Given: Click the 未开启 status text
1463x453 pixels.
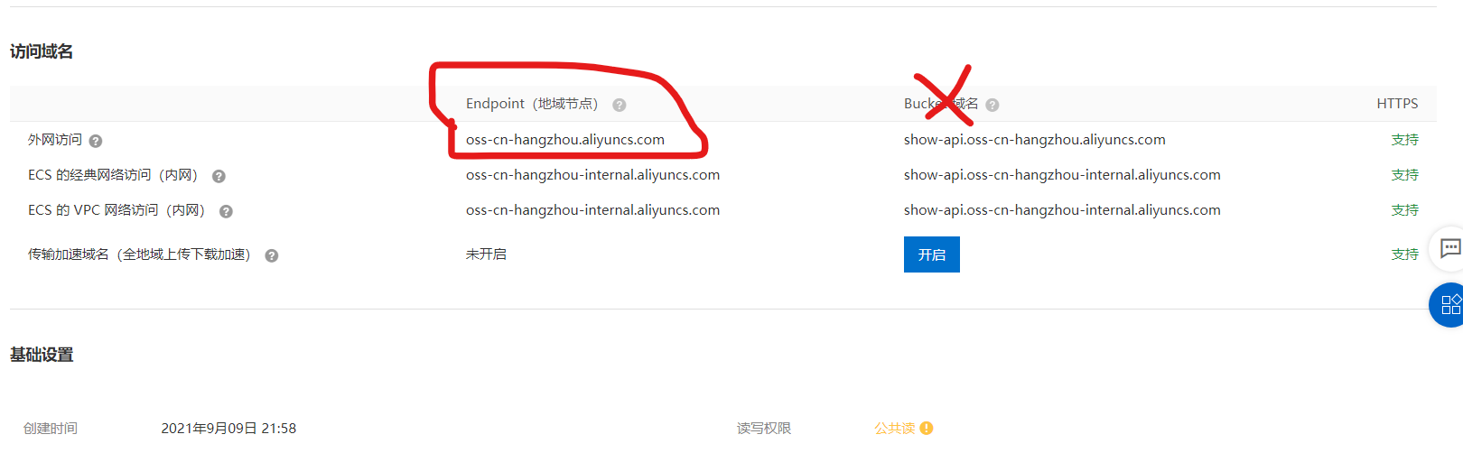Looking at the screenshot, I should (x=486, y=254).
